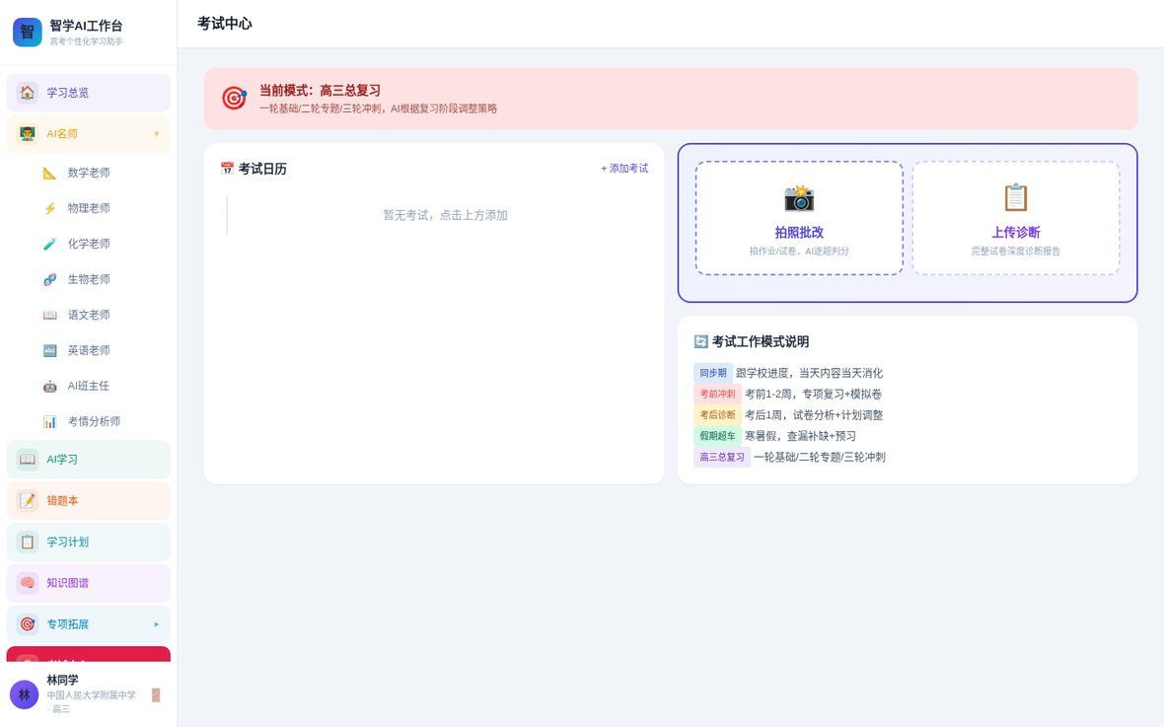
Task: Click the bar chart icon for 考情分析师
Action: (x=49, y=422)
